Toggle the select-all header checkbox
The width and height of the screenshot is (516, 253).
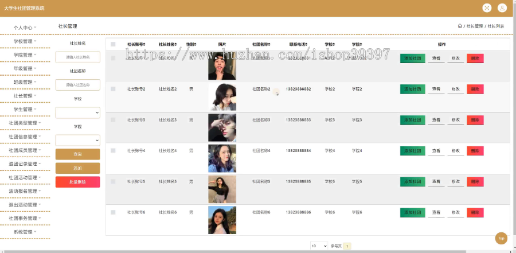pyautogui.click(x=113, y=44)
